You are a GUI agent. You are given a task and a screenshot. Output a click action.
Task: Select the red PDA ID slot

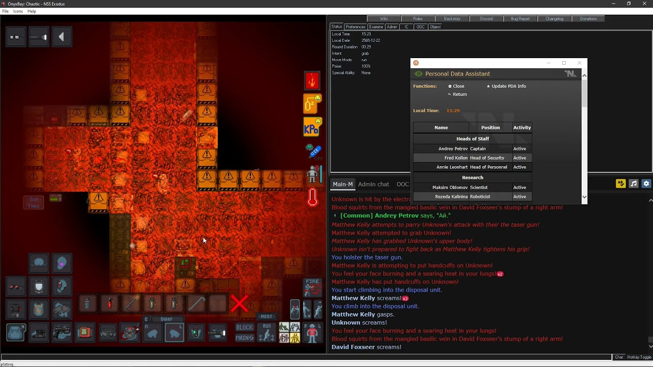click(x=85, y=333)
